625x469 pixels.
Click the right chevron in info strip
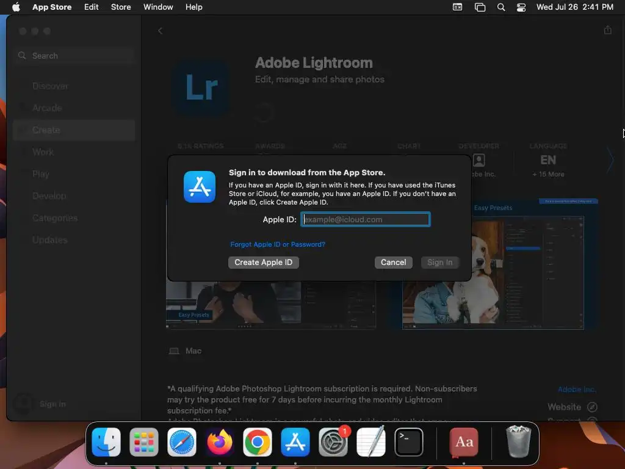pyautogui.click(x=610, y=161)
